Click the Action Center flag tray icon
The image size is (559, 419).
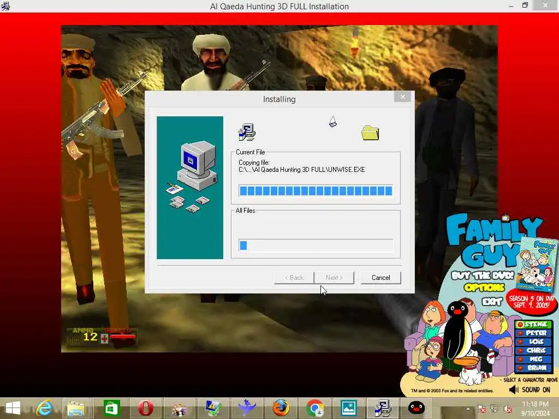pos(481,409)
